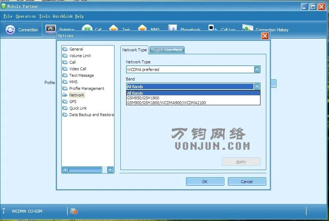Choose All Bands in the dropdown list
This screenshot has height=221, width=329.
click(193, 93)
